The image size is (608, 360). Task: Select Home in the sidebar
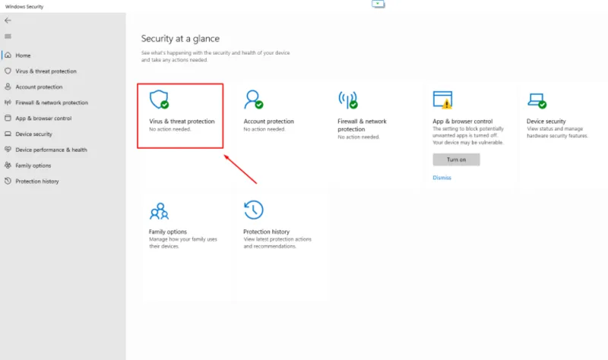tap(23, 55)
